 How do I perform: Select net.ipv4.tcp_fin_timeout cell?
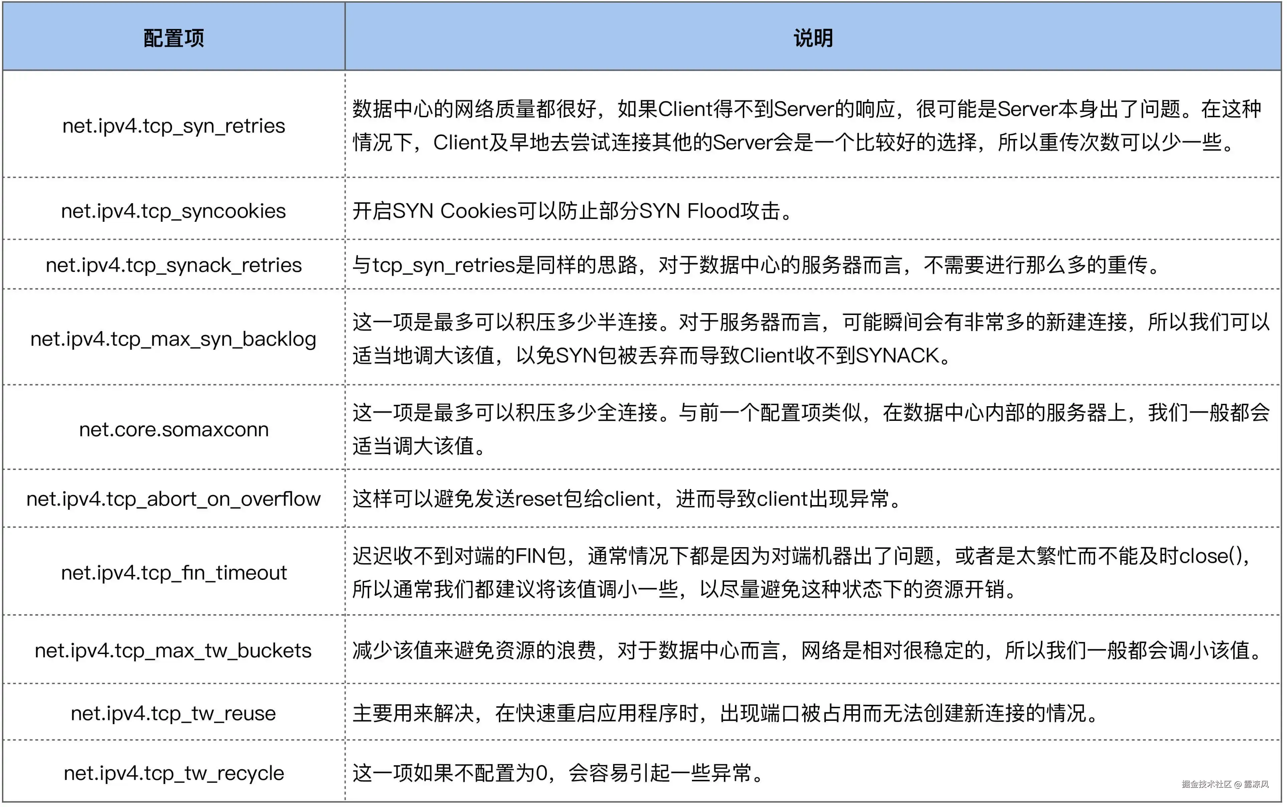(x=173, y=573)
